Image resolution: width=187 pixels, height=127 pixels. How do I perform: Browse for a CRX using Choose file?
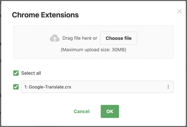[118, 39]
